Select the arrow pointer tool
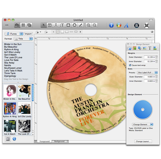This screenshot has height=159, width=161. 44,25
